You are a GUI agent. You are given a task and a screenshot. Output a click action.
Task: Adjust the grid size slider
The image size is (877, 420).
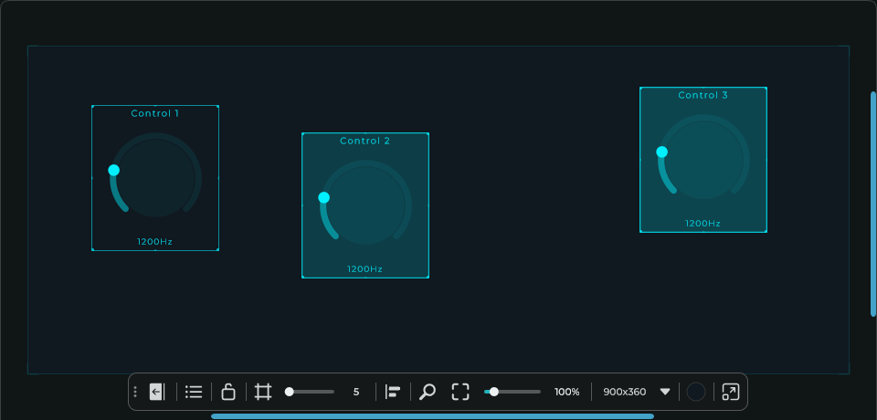(x=311, y=392)
